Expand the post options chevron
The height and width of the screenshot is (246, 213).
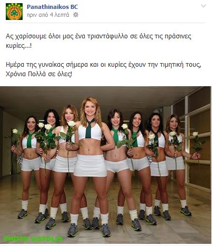click(204, 6)
